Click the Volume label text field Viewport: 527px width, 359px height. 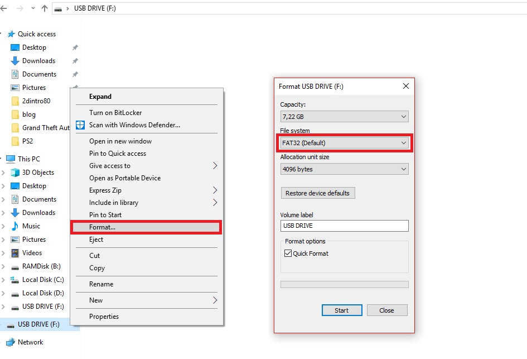(x=345, y=226)
